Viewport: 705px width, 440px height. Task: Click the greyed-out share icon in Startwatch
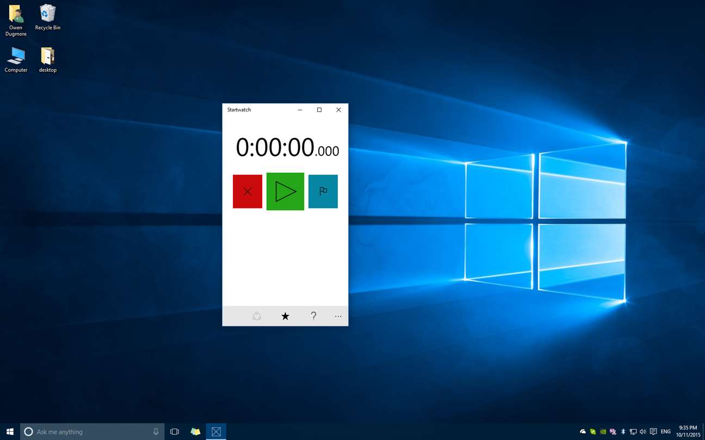(257, 316)
